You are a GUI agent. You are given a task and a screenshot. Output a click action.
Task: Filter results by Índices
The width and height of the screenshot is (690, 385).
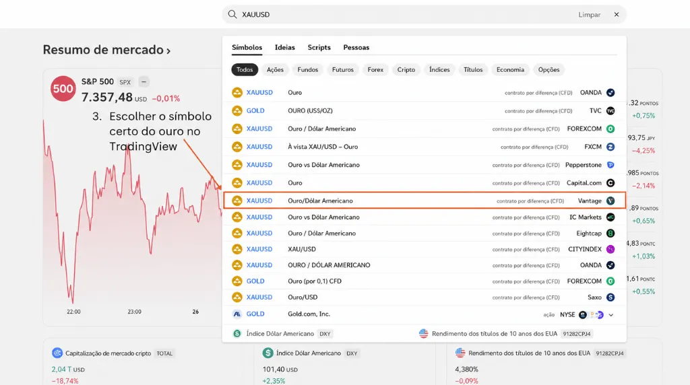(x=439, y=69)
